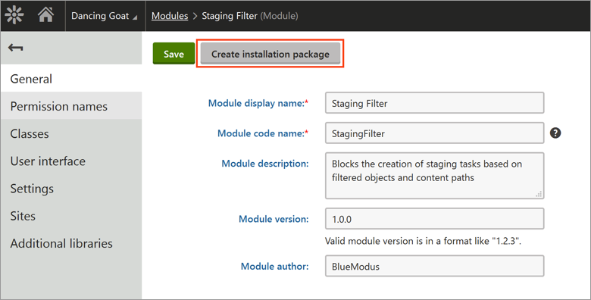The height and width of the screenshot is (300, 591).
Task: Click the Module description label
Action: [x=265, y=164]
